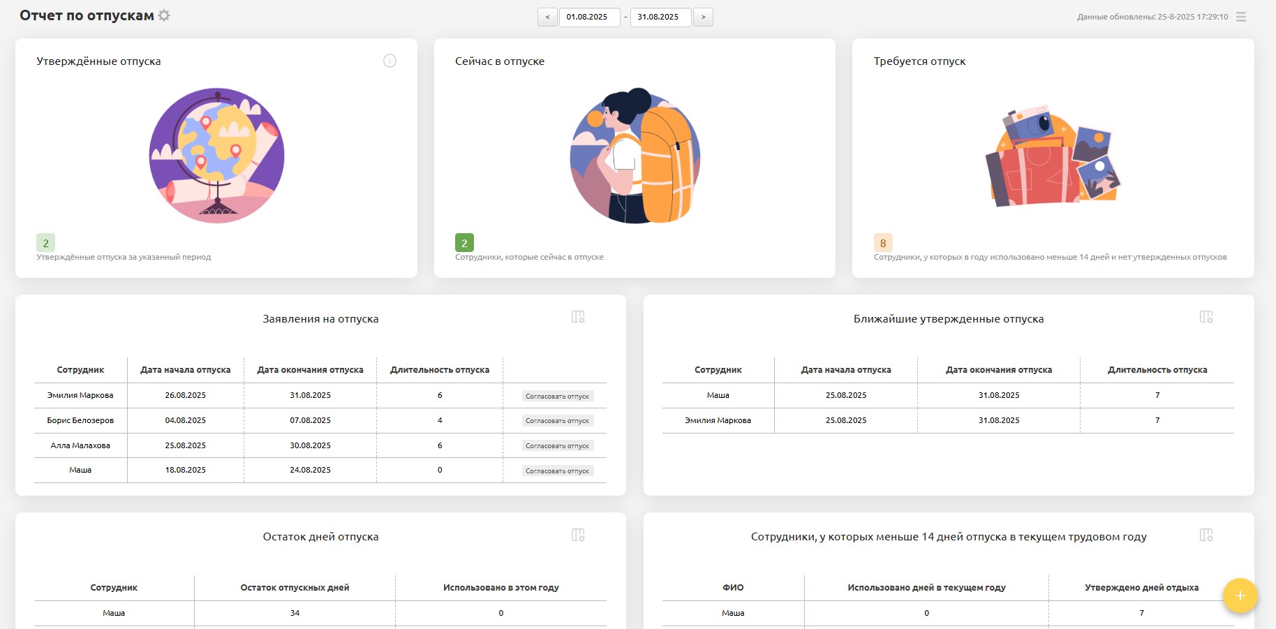Approve vacation request for Маша
The width and height of the screenshot is (1276, 629).
pyautogui.click(x=557, y=471)
